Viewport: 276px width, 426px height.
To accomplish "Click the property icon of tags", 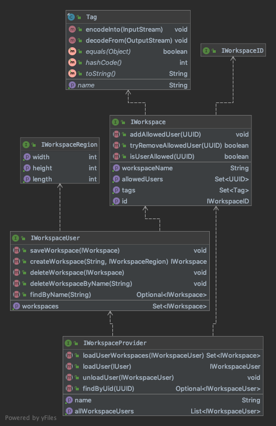I will coord(116,190).
